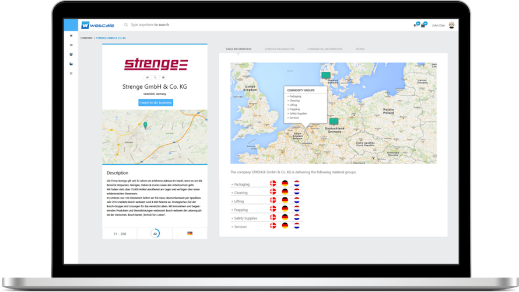
Task: Click circular 42 score progress indicator
Action: coord(155,234)
